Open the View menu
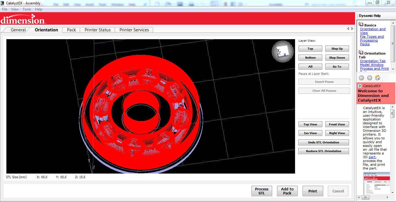Image resolution: width=396 pixels, height=202 pixels. click(15, 9)
